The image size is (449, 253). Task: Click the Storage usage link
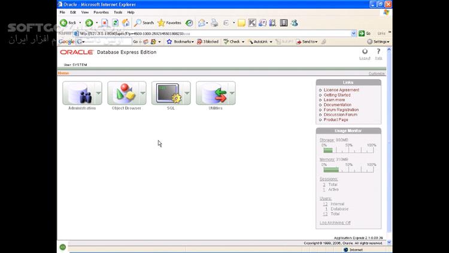(327, 140)
